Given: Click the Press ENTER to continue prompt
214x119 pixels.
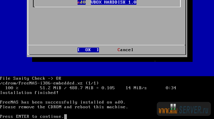Looking at the screenshot, I should coord(32,116).
